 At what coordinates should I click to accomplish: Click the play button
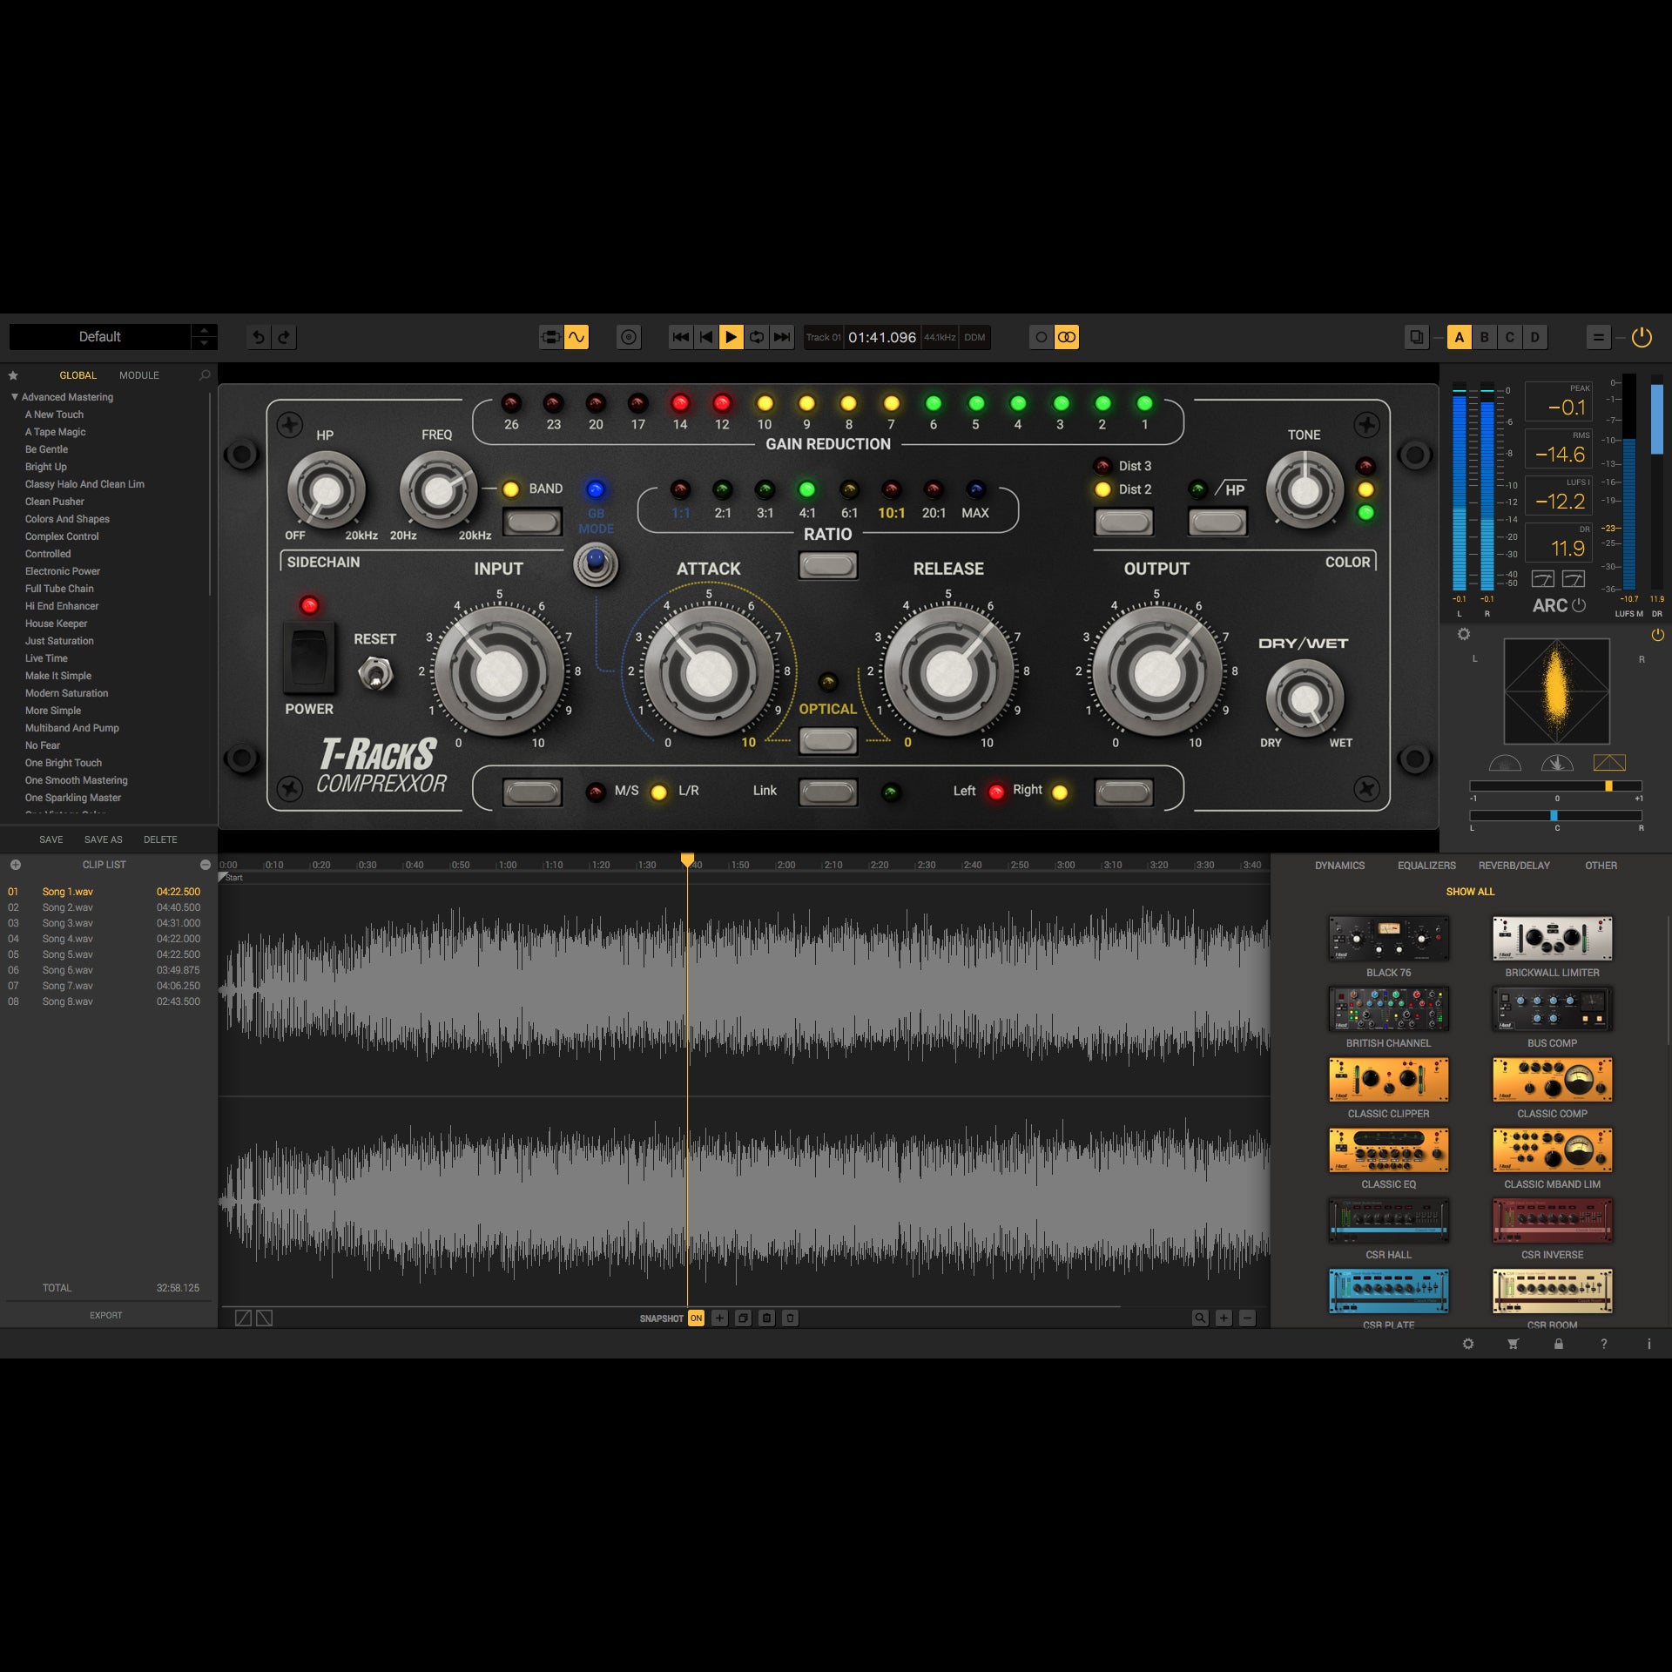731,337
